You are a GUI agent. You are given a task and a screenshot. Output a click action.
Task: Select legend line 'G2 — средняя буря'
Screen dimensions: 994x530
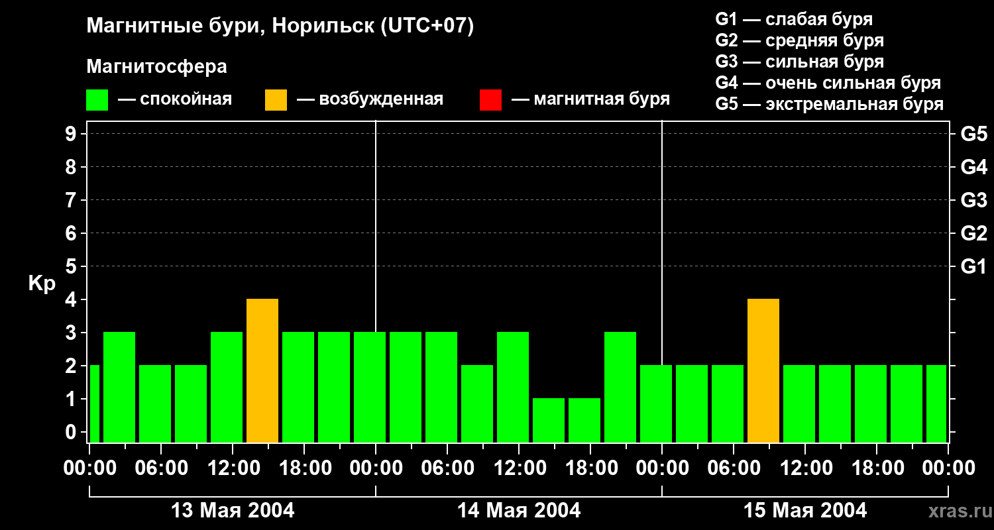[800, 40]
